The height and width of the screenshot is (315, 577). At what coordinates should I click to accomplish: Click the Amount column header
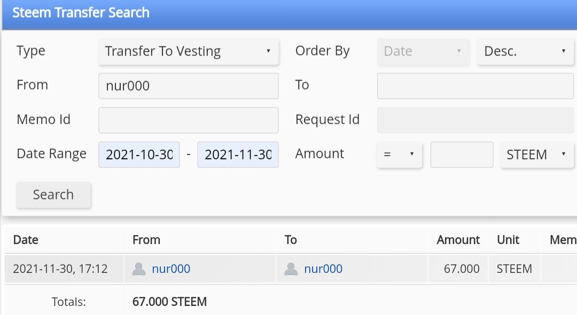point(458,240)
